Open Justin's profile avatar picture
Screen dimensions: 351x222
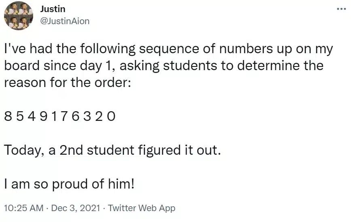pyautogui.click(x=19, y=16)
